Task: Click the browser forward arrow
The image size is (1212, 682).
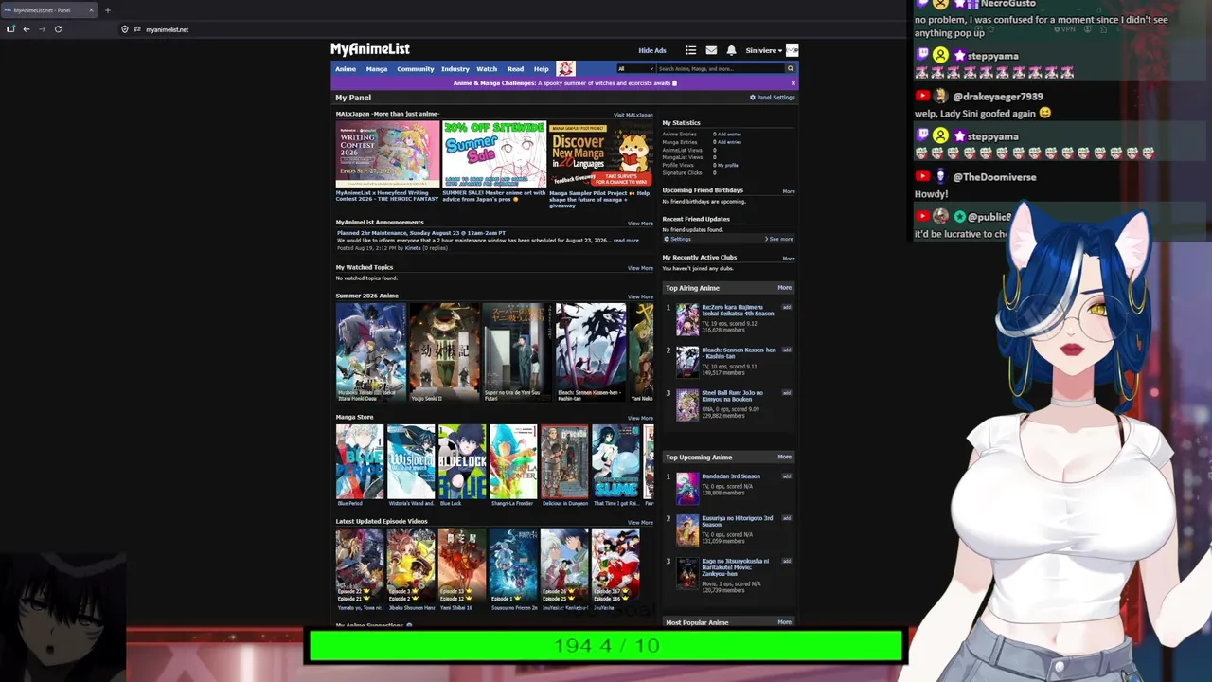Action: 42,29
